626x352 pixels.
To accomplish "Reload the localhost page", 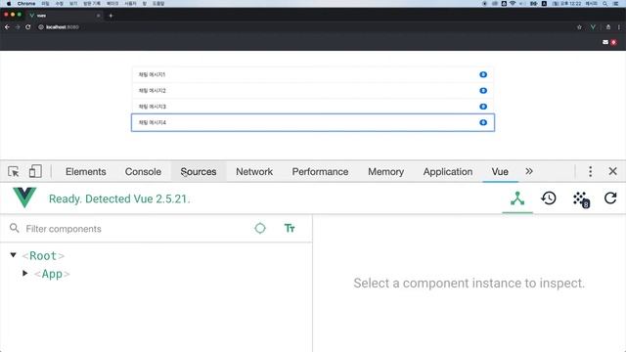I will (28, 27).
